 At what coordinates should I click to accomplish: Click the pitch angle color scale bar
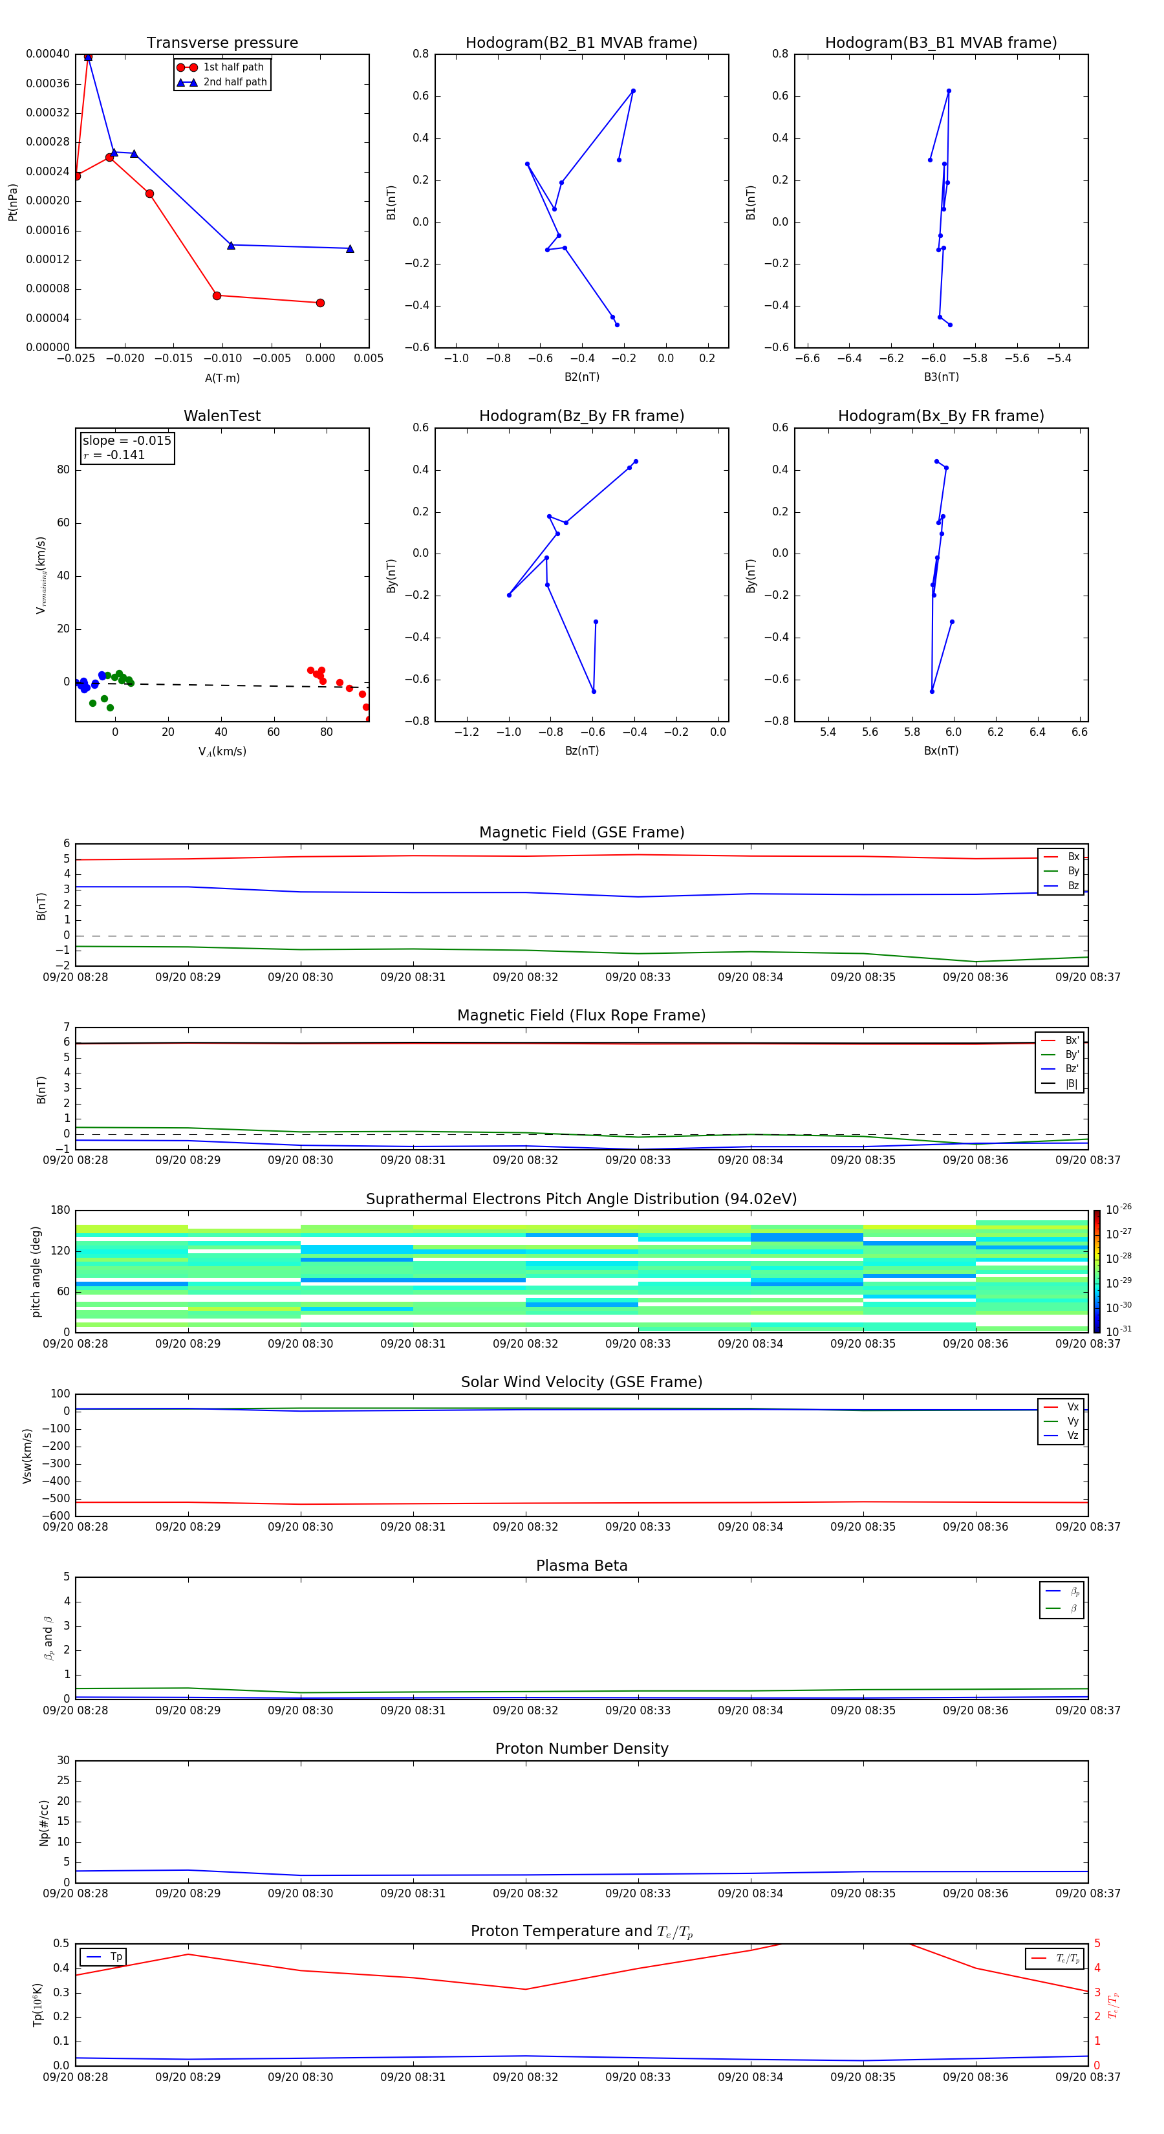tap(1097, 1271)
